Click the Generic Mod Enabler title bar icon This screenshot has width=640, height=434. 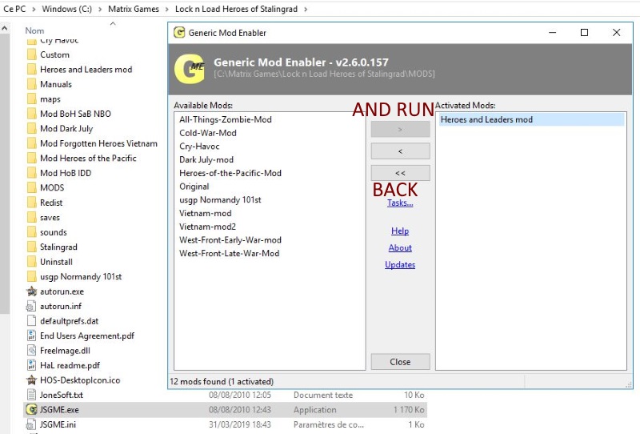[179, 33]
